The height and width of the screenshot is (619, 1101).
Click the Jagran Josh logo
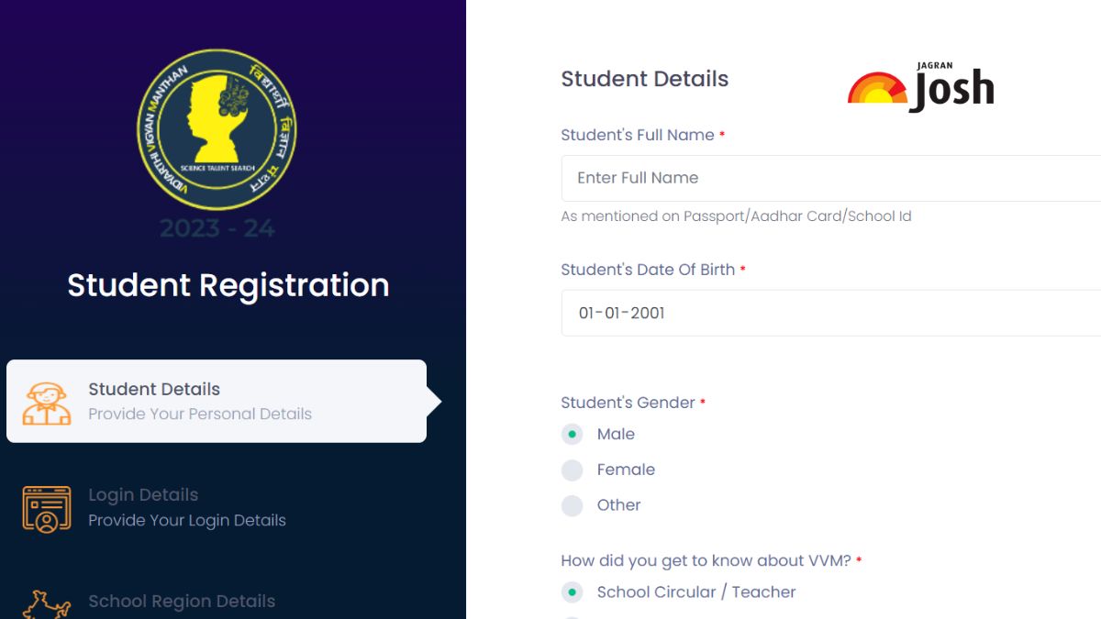[921, 87]
